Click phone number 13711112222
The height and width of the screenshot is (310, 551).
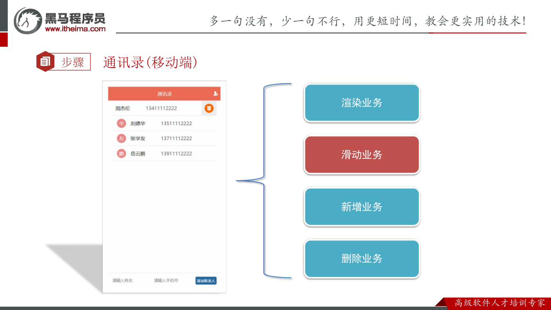(176, 139)
